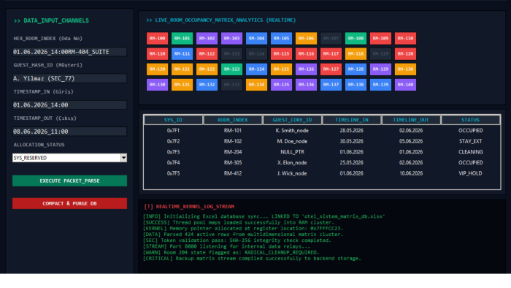Viewport: 511px width, 288px height.
Task: Select the red RM-115 room tile
Action: 281,54
